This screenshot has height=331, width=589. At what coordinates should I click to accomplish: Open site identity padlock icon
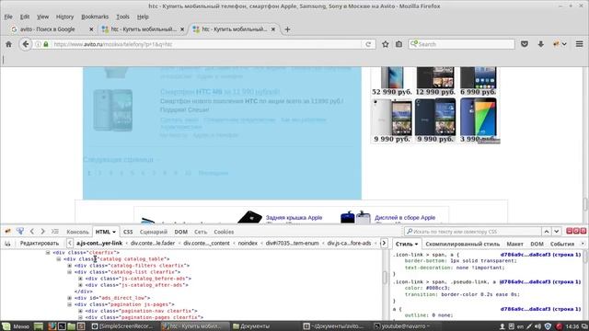(46, 44)
